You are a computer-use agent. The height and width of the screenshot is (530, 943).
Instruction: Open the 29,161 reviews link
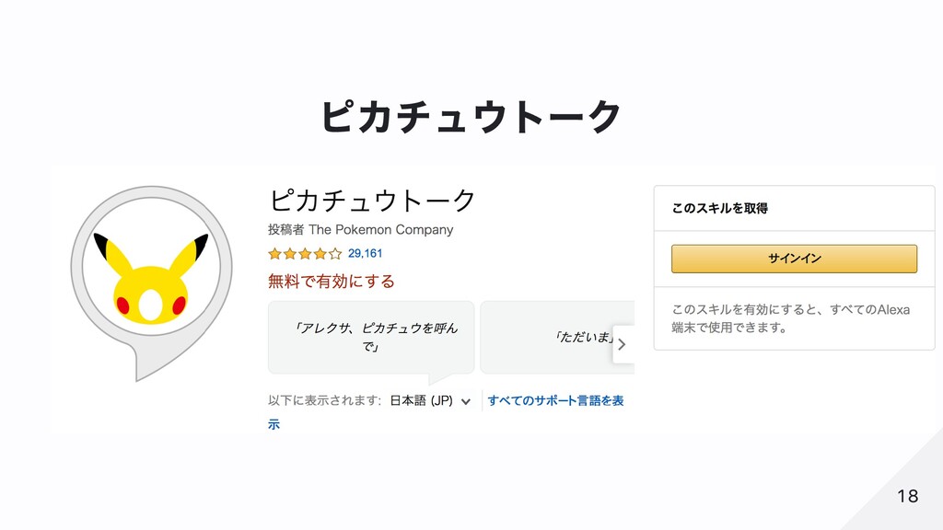pyautogui.click(x=365, y=253)
